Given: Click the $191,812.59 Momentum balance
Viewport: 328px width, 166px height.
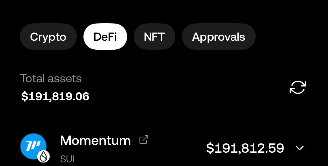Looking at the screenshot, I should tap(245, 148).
